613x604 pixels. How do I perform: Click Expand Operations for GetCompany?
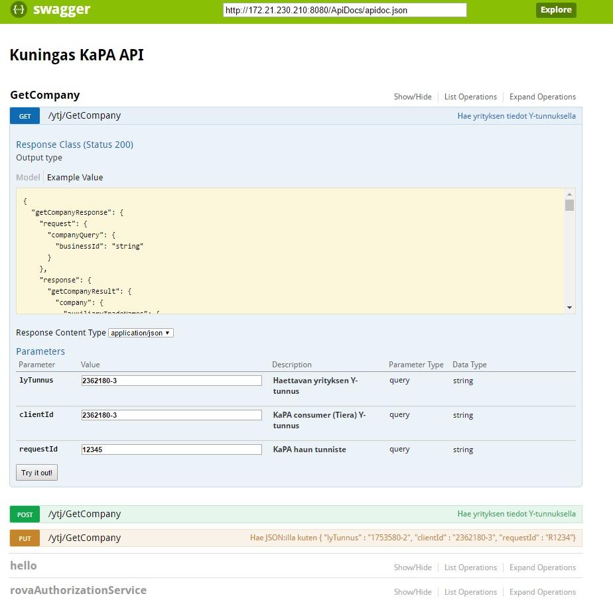point(542,97)
